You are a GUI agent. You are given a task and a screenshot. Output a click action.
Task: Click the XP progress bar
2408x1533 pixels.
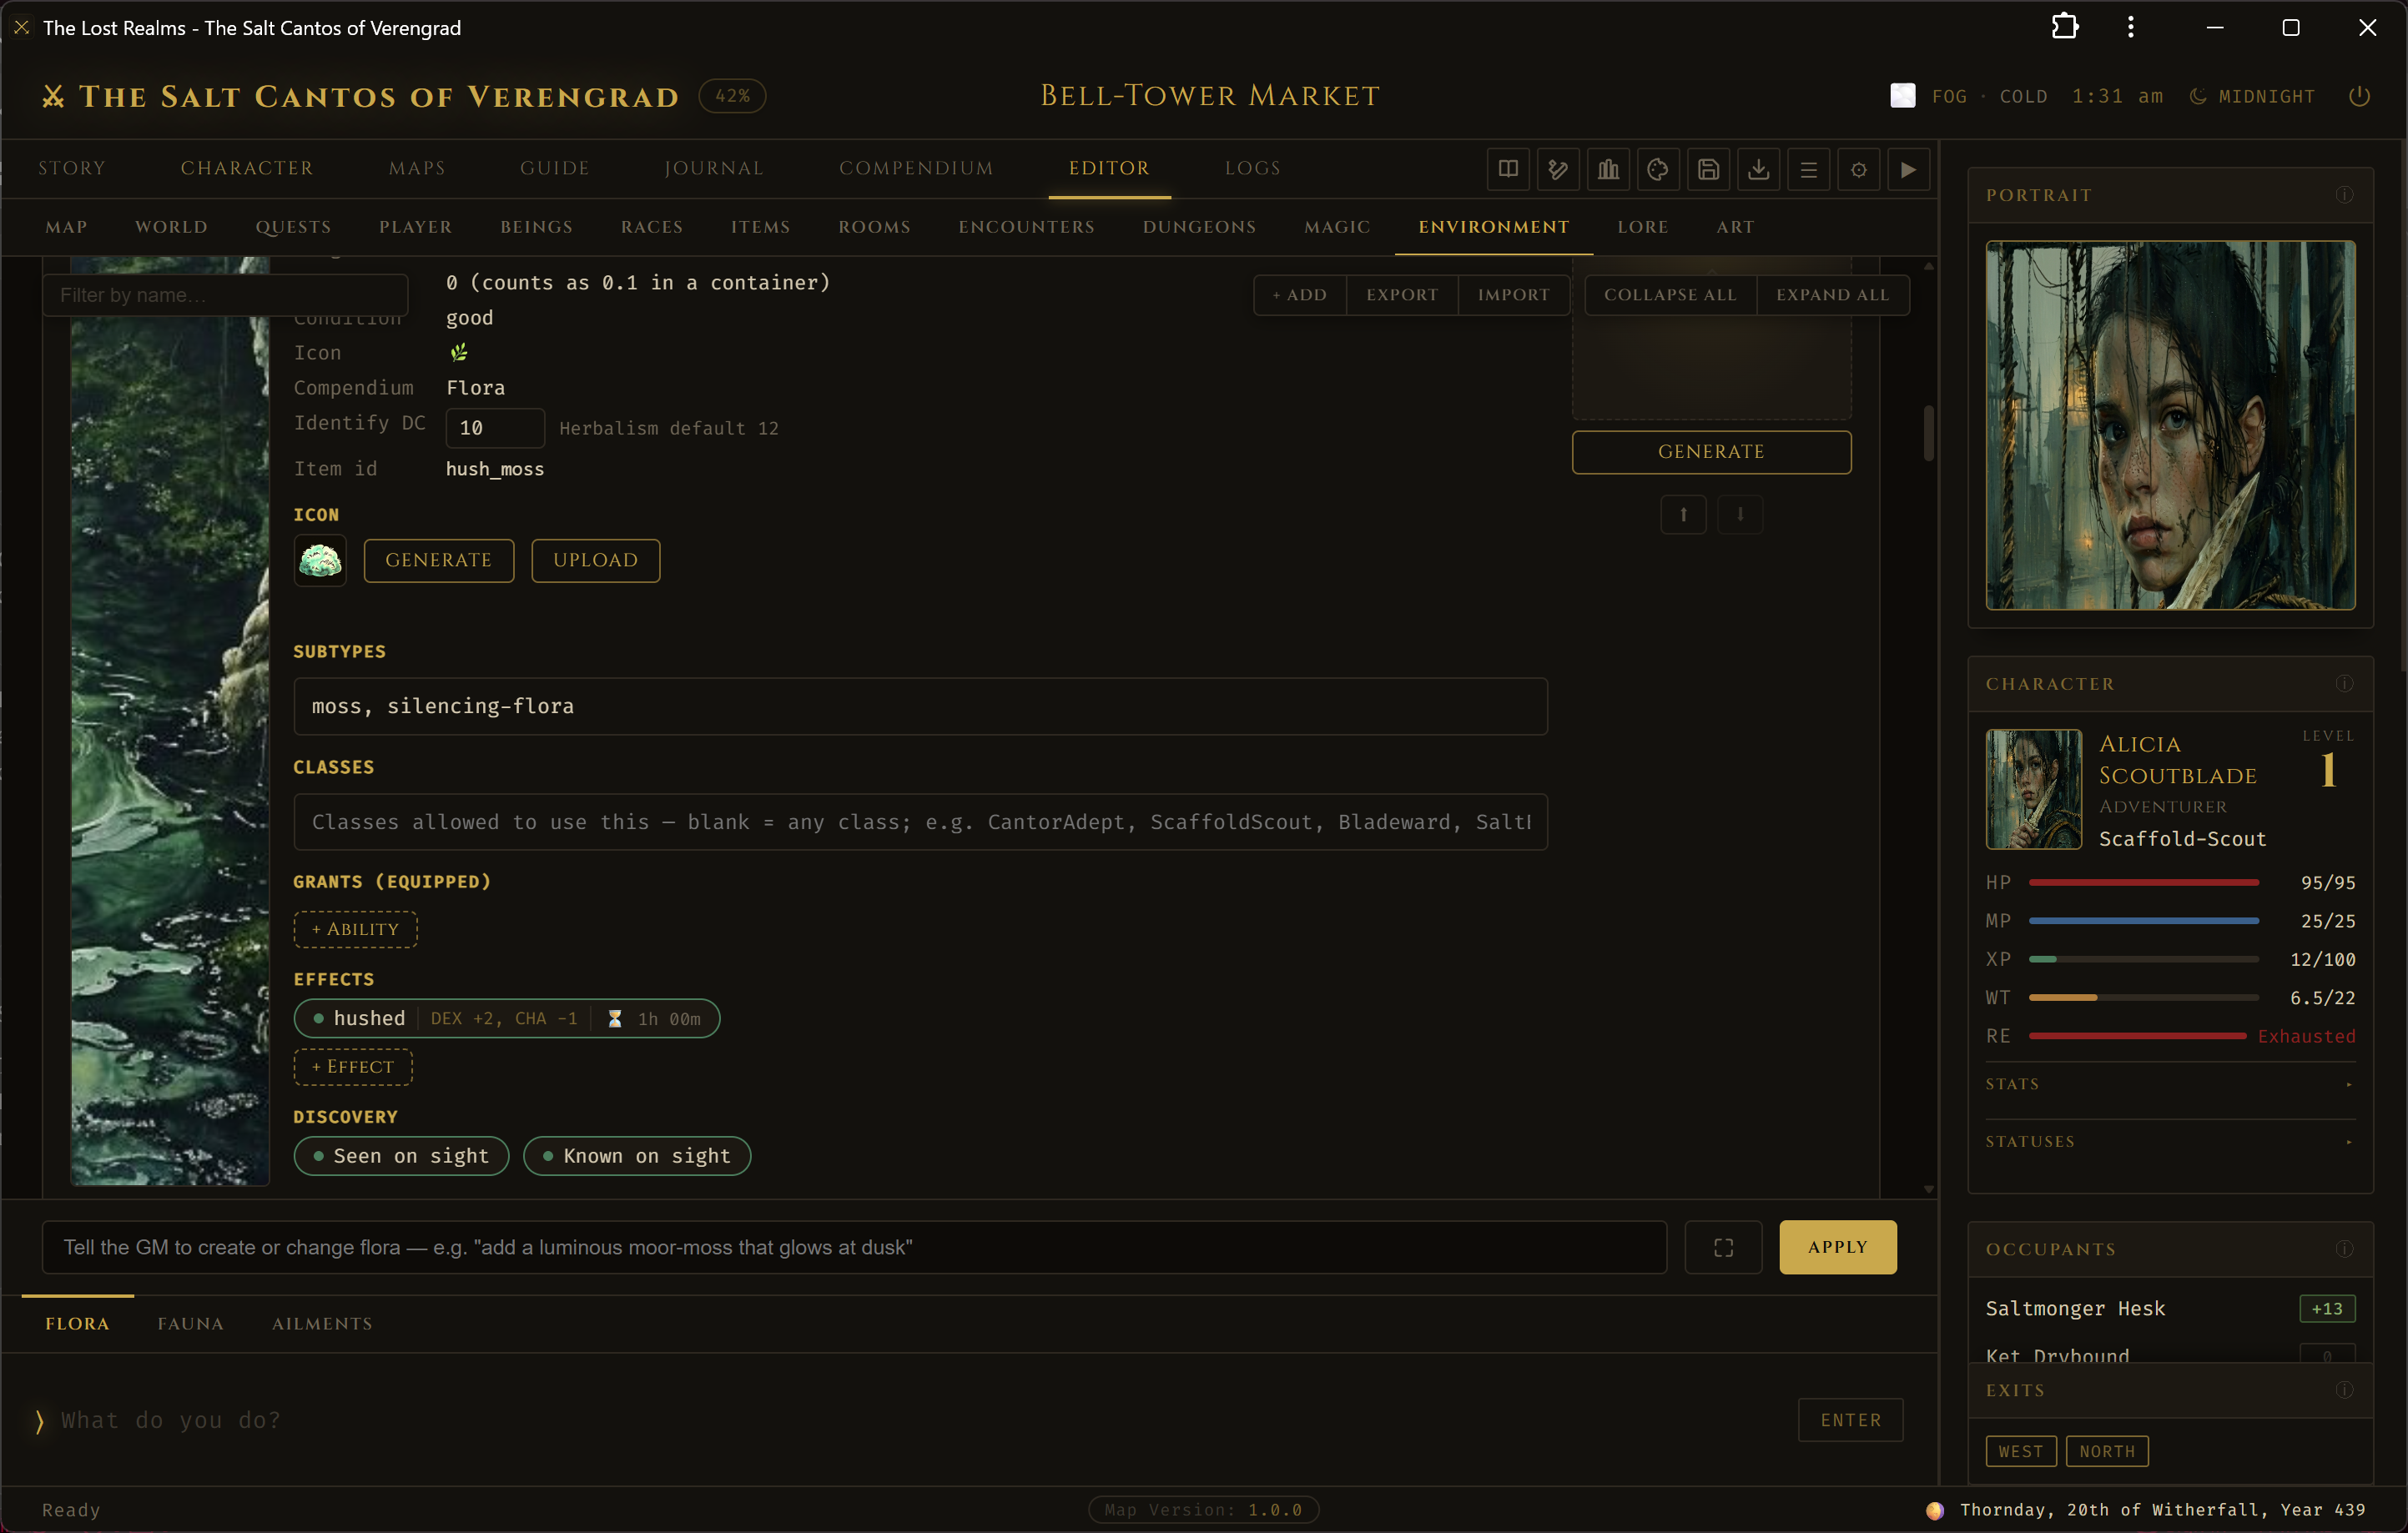point(2144,959)
